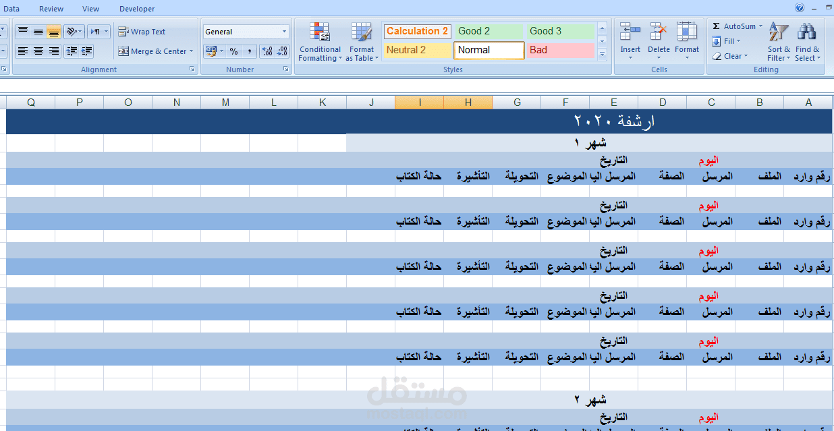Decrease the decimal places
The width and height of the screenshot is (834, 431).
tap(282, 51)
